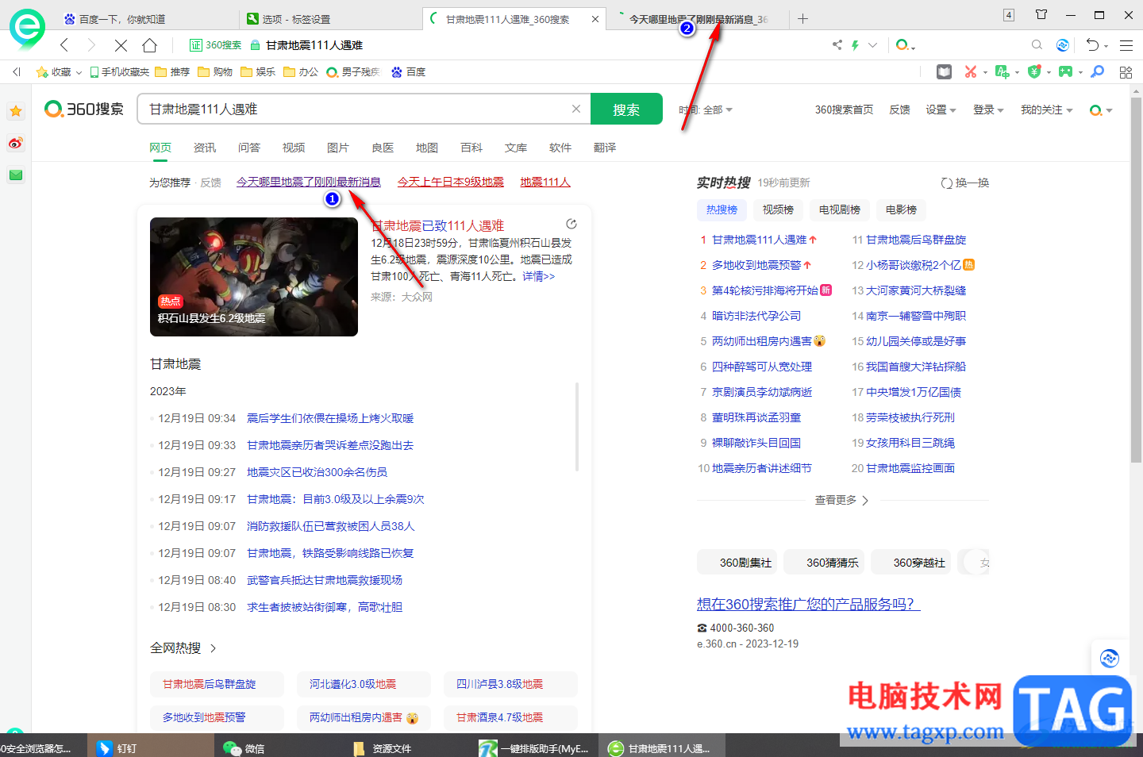The image size is (1143, 757).
Task: Open the Weibo sidebar icon
Action: coord(15,144)
